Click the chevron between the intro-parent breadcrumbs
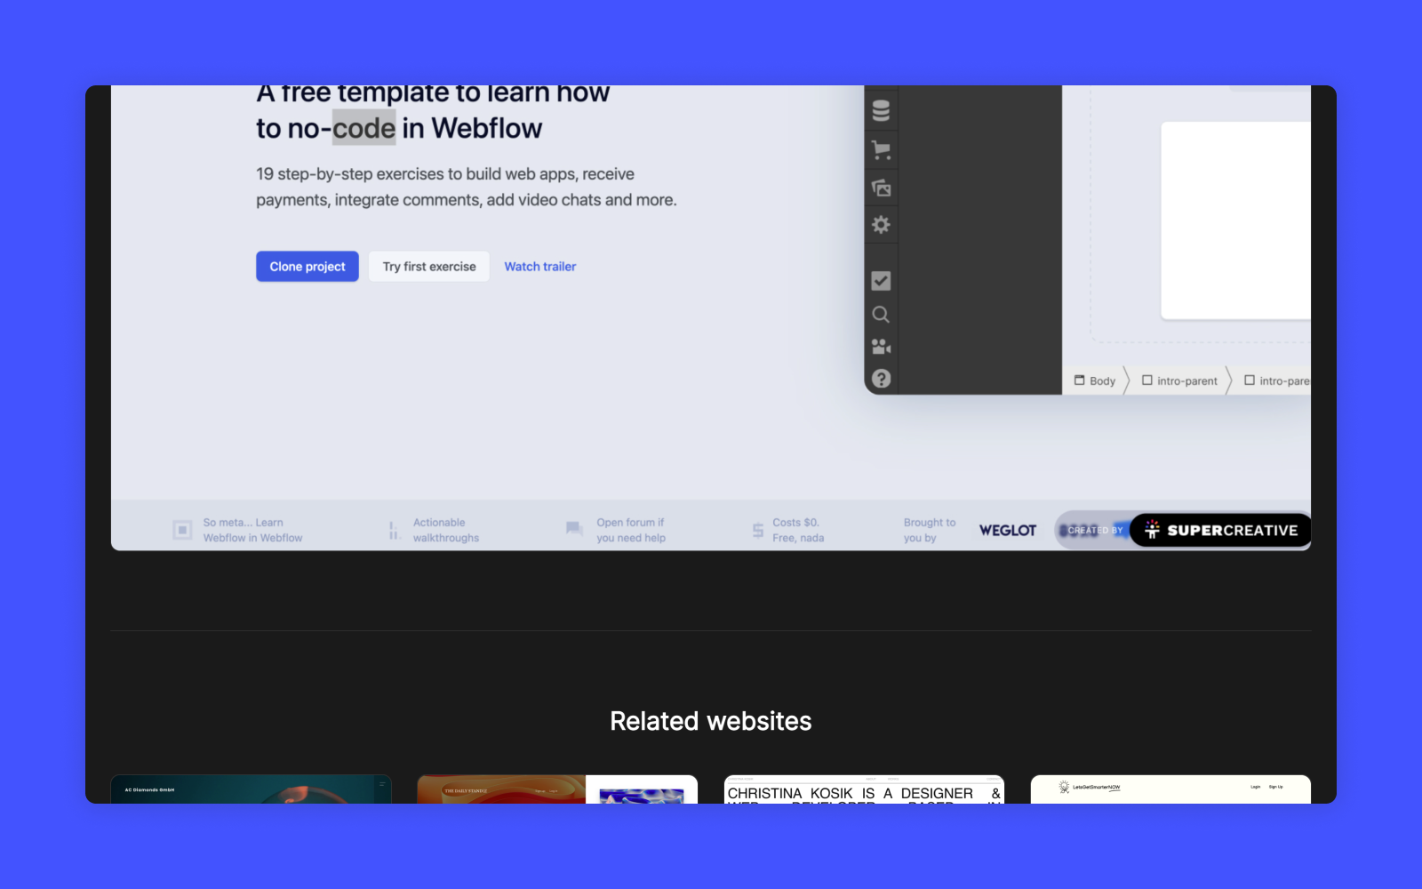The height and width of the screenshot is (889, 1422). [x=1229, y=380]
